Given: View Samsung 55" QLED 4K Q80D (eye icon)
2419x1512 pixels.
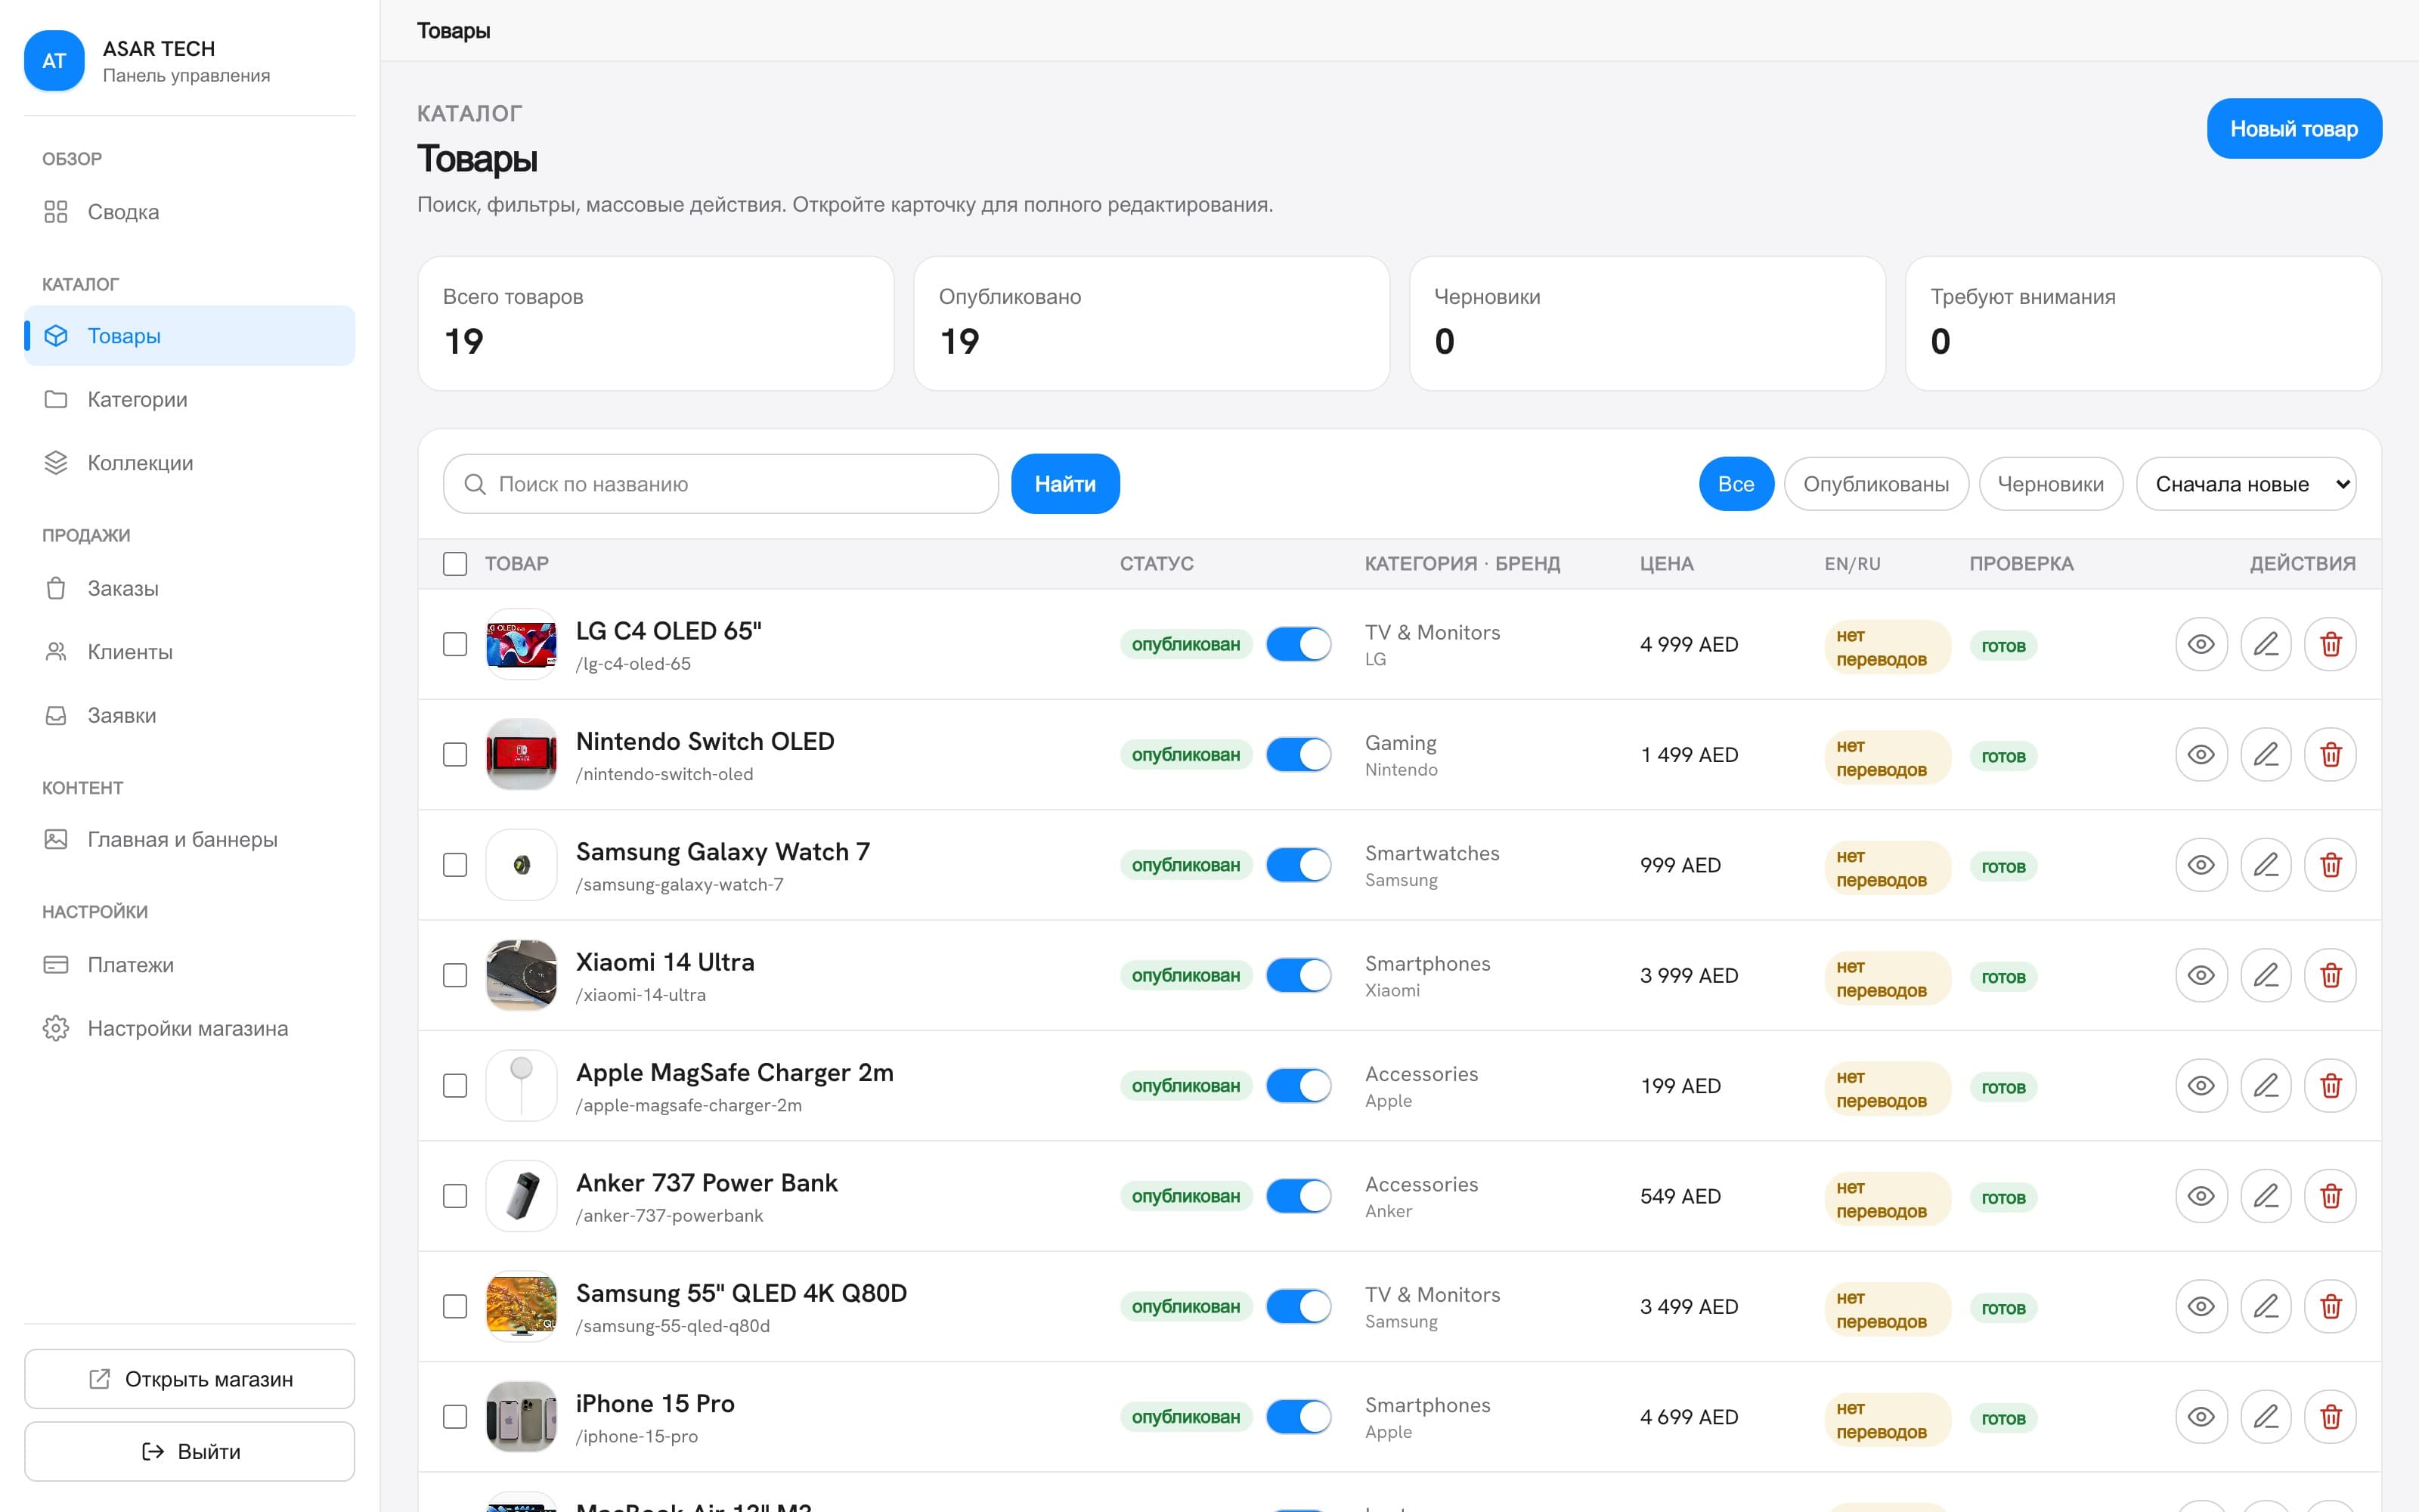Looking at the screenshot, I should [2201, 1307].
